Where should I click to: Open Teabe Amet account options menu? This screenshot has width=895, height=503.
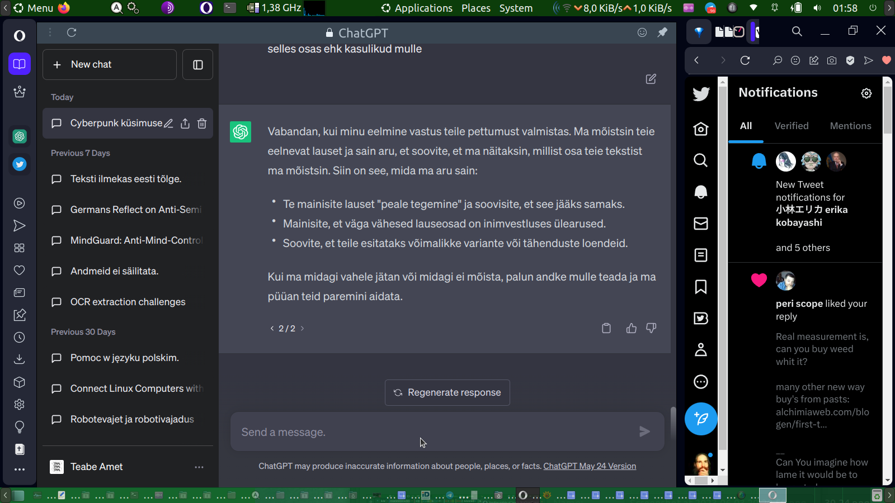click(x=199, y=467)
